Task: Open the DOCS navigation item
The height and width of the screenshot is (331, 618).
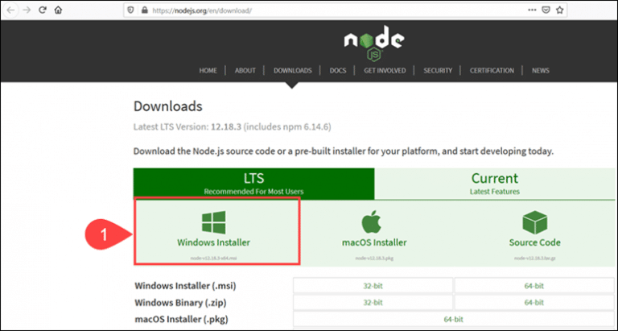Action: (x=338, y=71)
